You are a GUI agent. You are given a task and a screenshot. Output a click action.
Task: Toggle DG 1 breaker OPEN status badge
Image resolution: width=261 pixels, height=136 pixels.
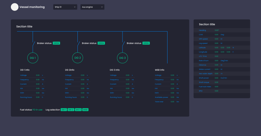tap(56, 43)
